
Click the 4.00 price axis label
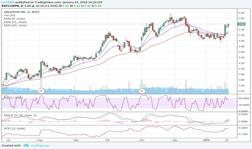tap(241, 69)
